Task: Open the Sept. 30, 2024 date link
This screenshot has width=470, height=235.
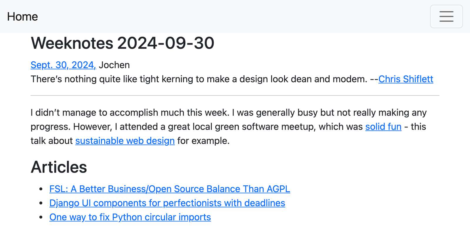Action: pyautogui.click(x=63, y=65)
